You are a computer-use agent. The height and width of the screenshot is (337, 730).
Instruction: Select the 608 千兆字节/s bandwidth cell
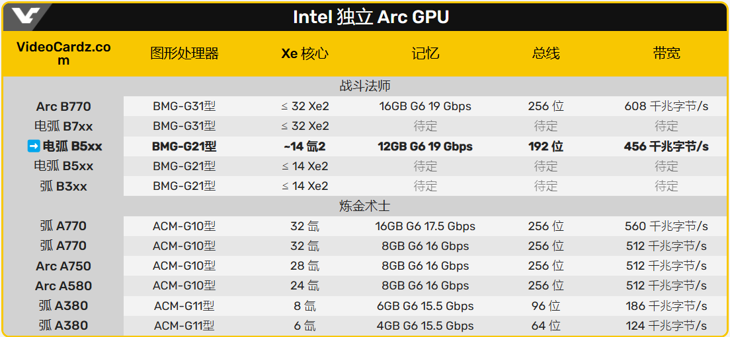[x=666, y=107]
